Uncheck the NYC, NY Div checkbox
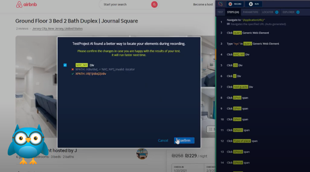 65,65
